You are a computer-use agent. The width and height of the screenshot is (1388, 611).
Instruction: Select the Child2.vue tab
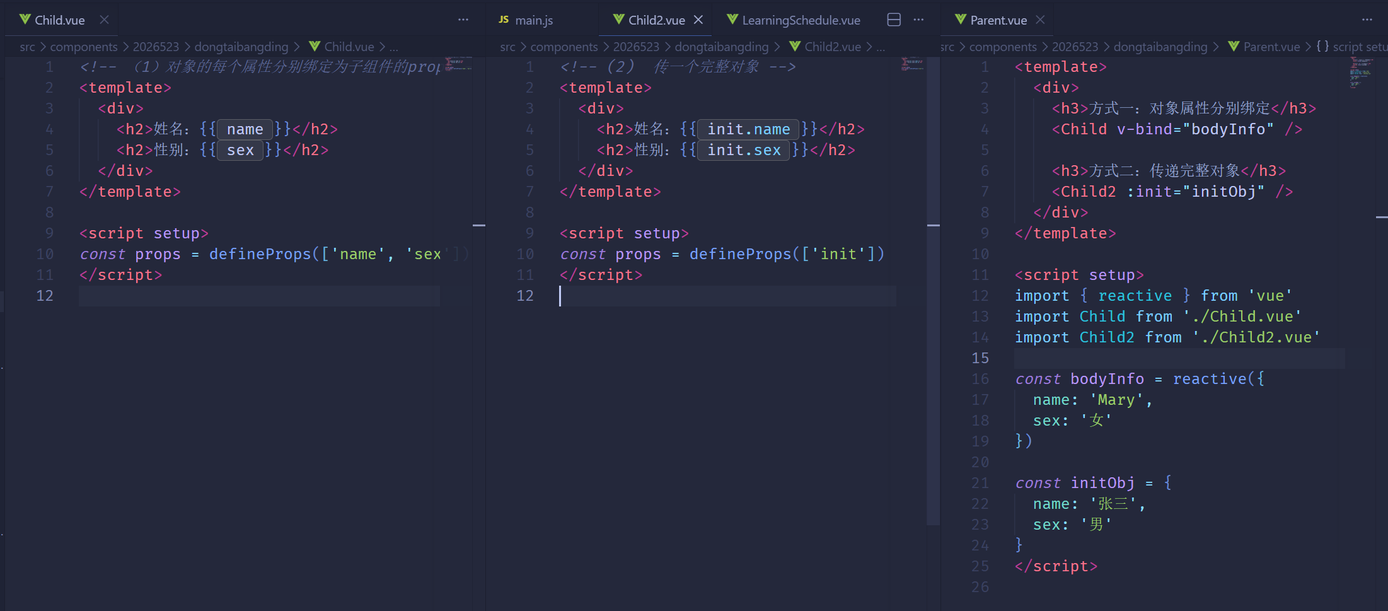(656, 20)
